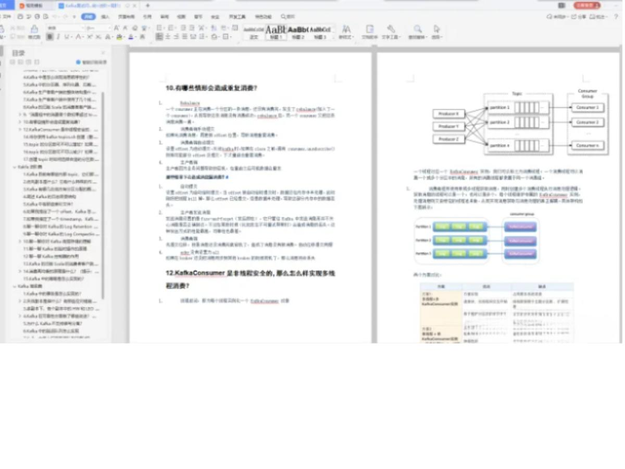Center align paragraph
Viewport: 625px width, 469px height.
168,37
